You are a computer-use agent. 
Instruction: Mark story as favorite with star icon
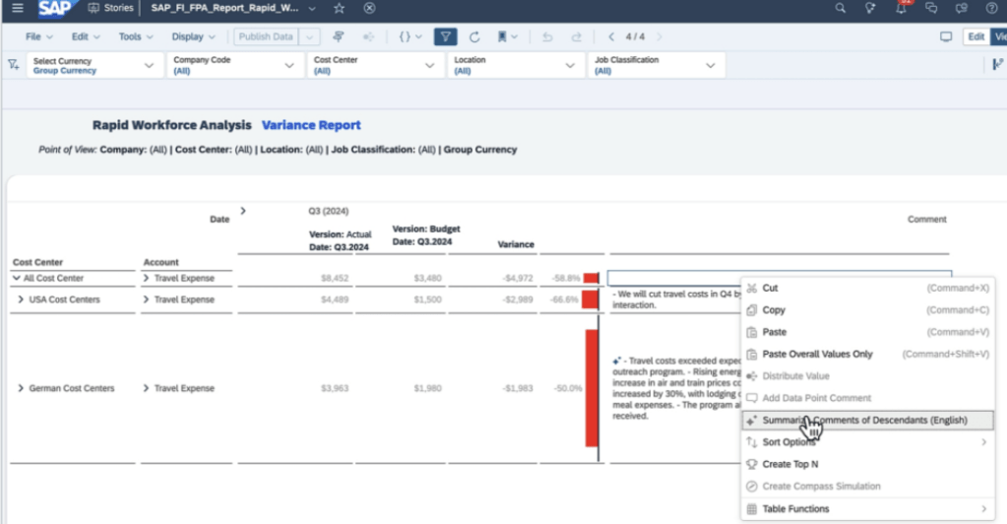340,8
